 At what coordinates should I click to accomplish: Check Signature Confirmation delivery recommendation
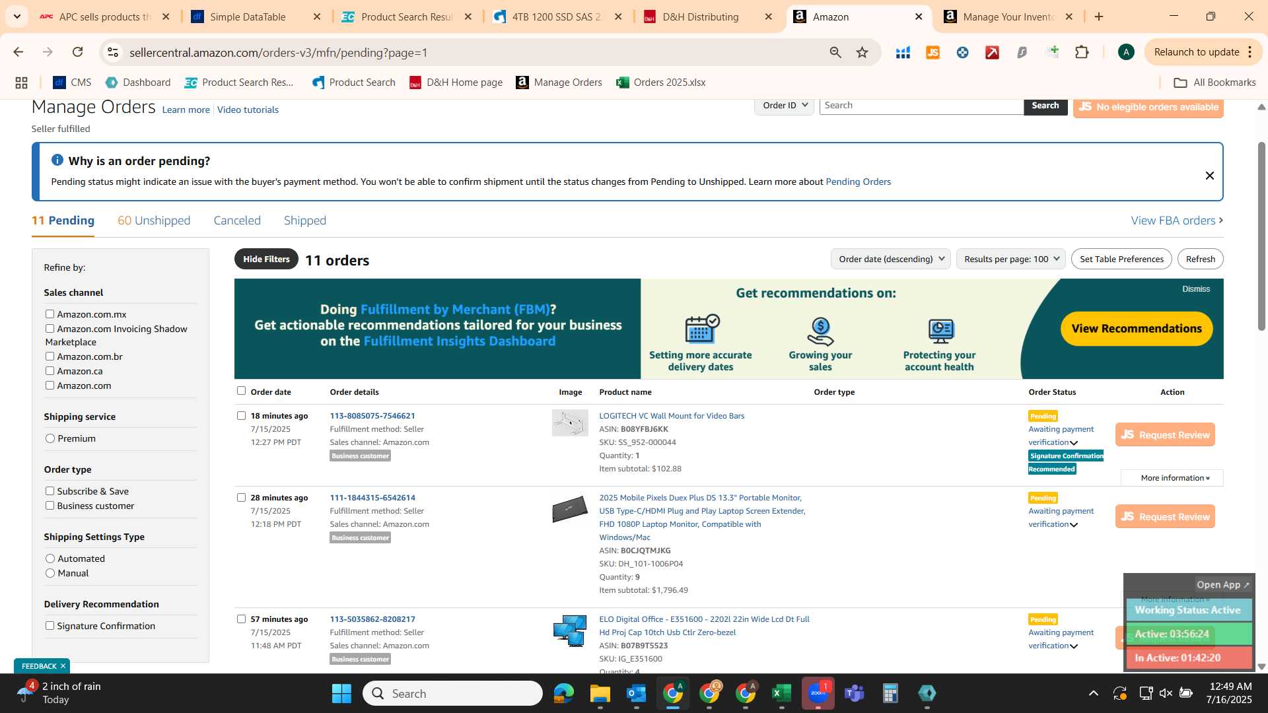pos(50,626)
